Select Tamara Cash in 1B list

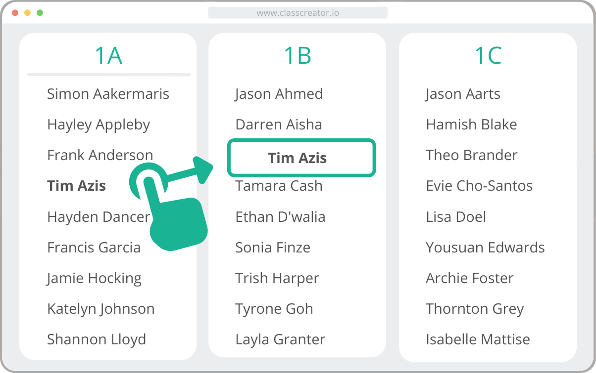tap(279, 186)
